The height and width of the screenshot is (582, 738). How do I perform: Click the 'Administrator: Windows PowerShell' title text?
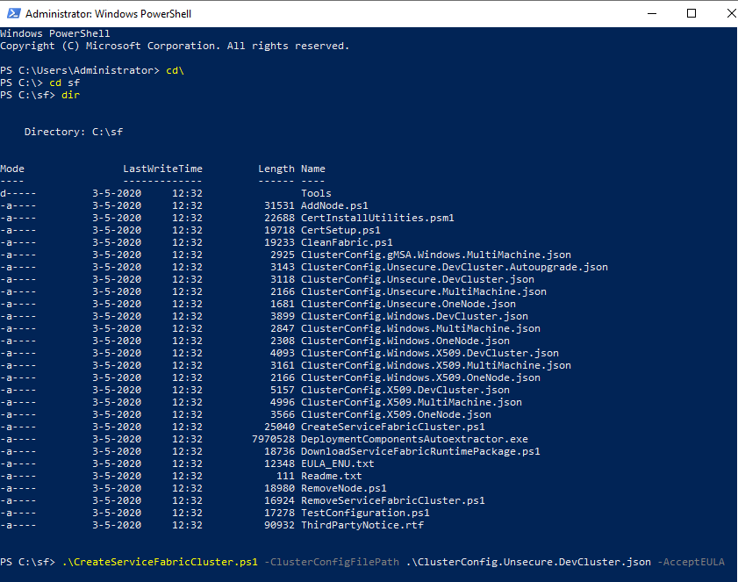coord(108,14)
